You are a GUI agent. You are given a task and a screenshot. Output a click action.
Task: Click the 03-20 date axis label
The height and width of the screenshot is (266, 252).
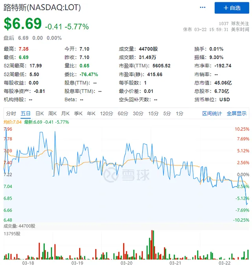point(126,263)
